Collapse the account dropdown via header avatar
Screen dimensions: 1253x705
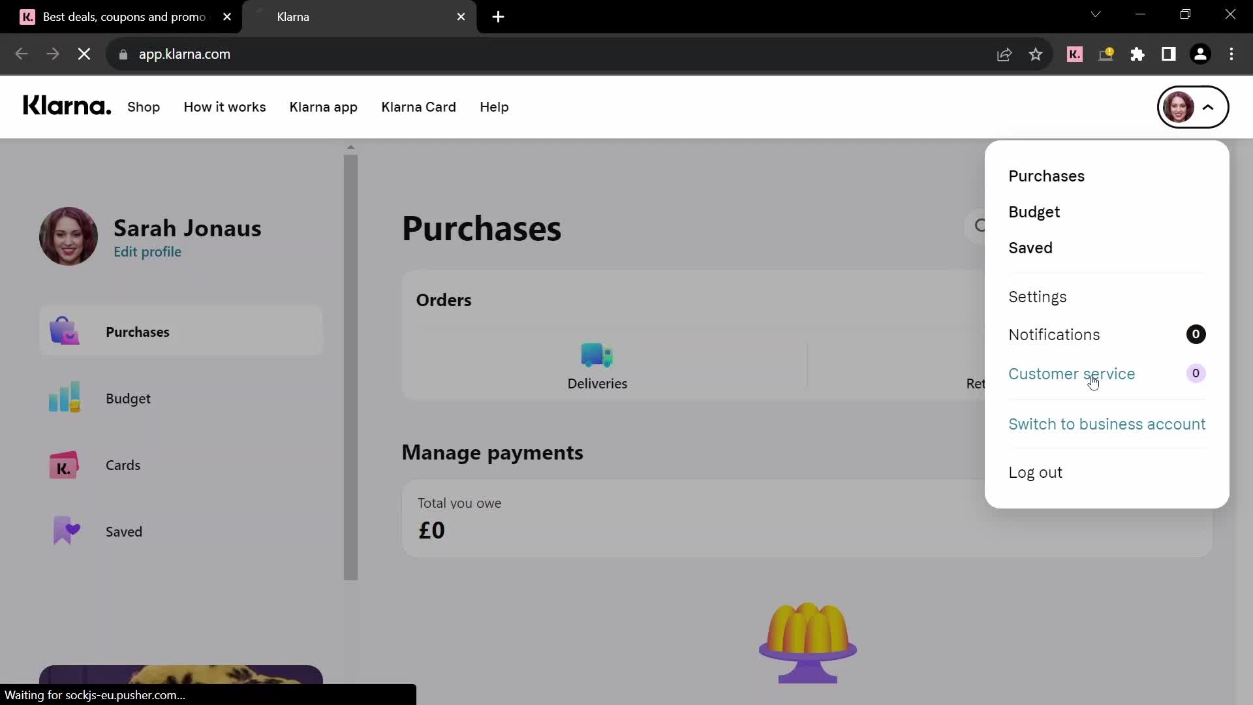pos(1192,107)
